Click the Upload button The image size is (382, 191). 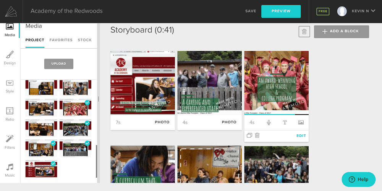(59, 64)
